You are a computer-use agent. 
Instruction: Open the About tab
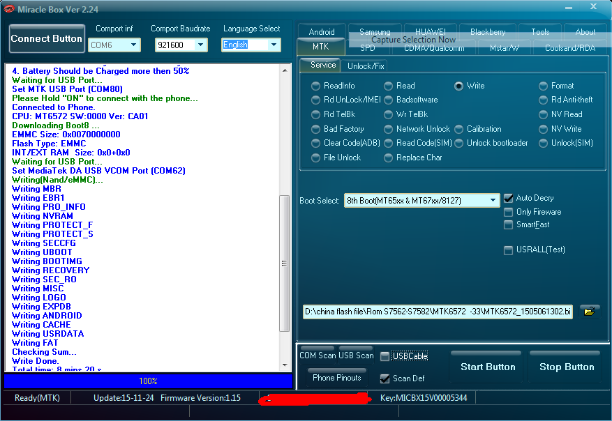585,31
